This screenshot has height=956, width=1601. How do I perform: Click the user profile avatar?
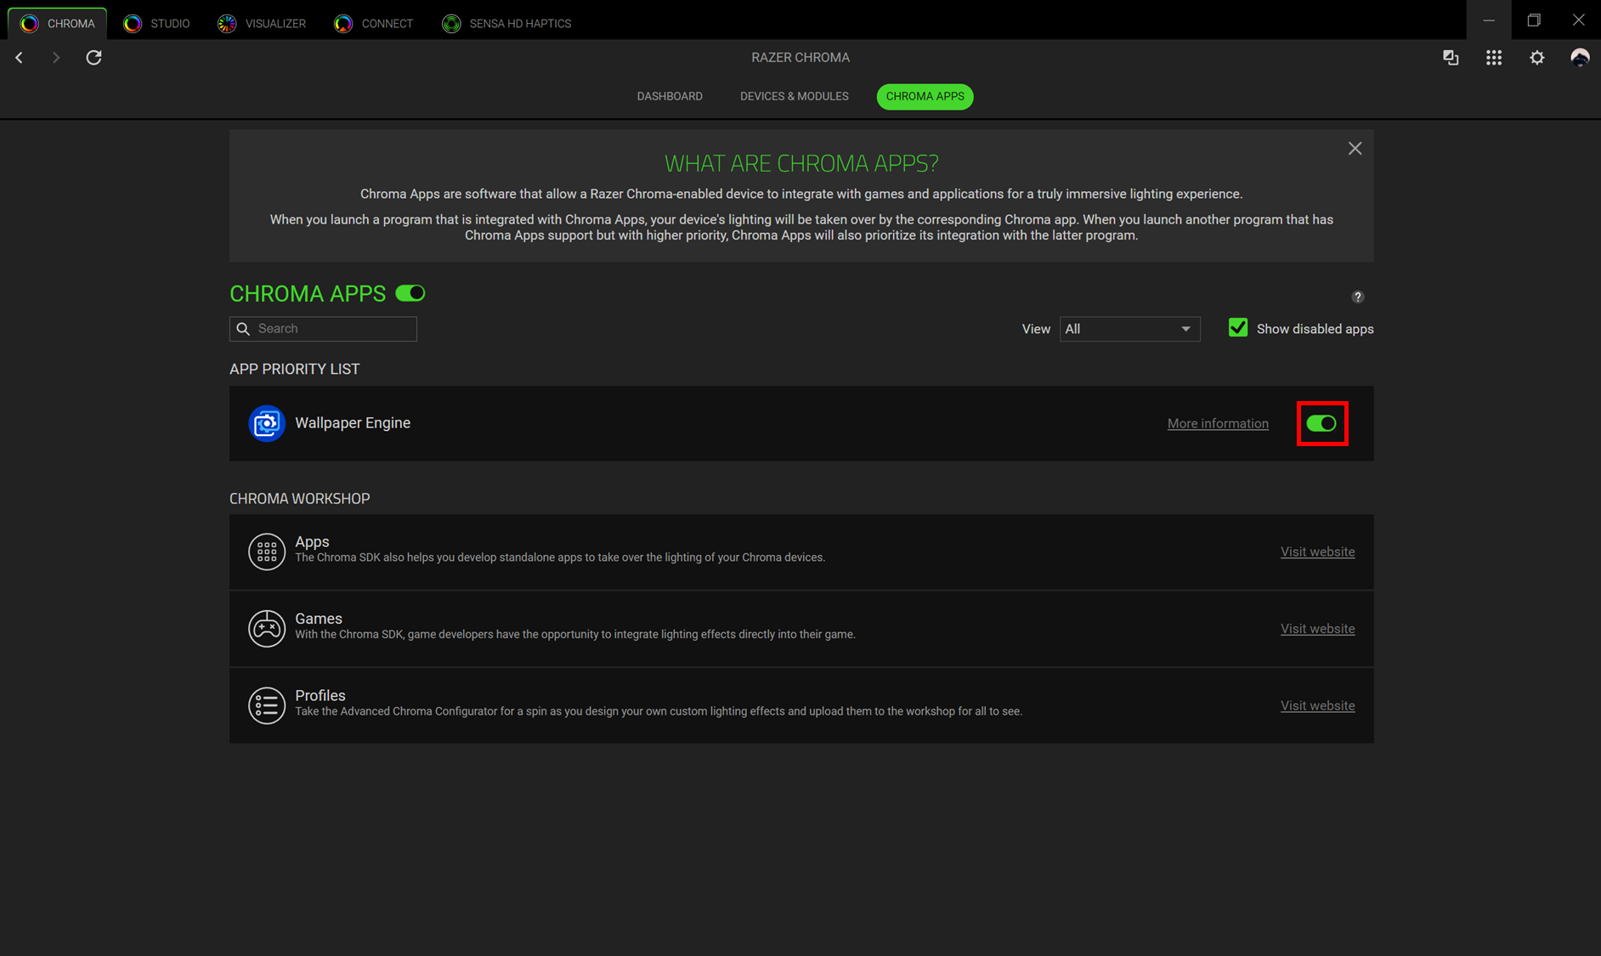[1579, 57]
